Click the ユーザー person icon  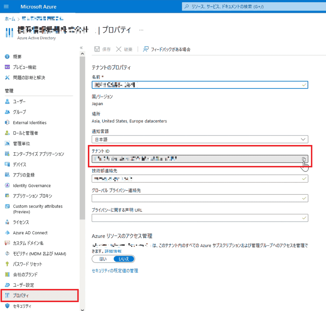[x=7, y=101]
